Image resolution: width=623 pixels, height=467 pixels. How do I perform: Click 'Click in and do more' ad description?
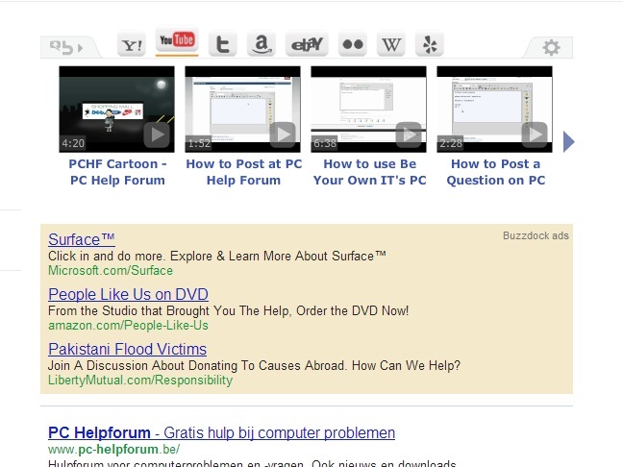pos(217,256)
